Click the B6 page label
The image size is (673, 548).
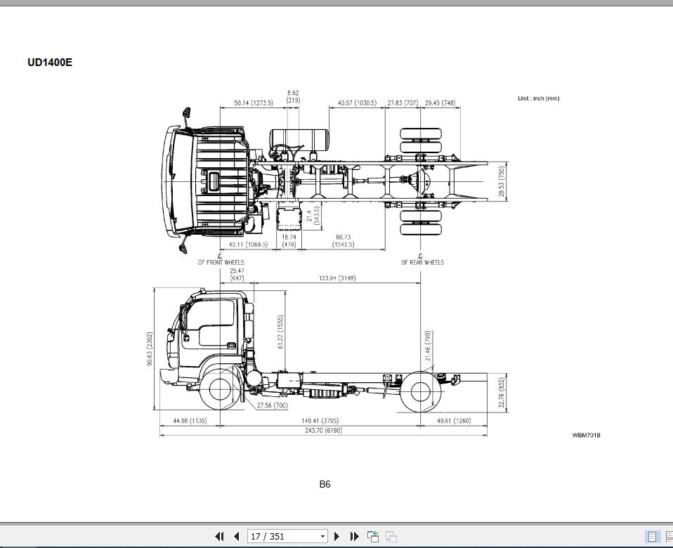click(x=325, y=484)
